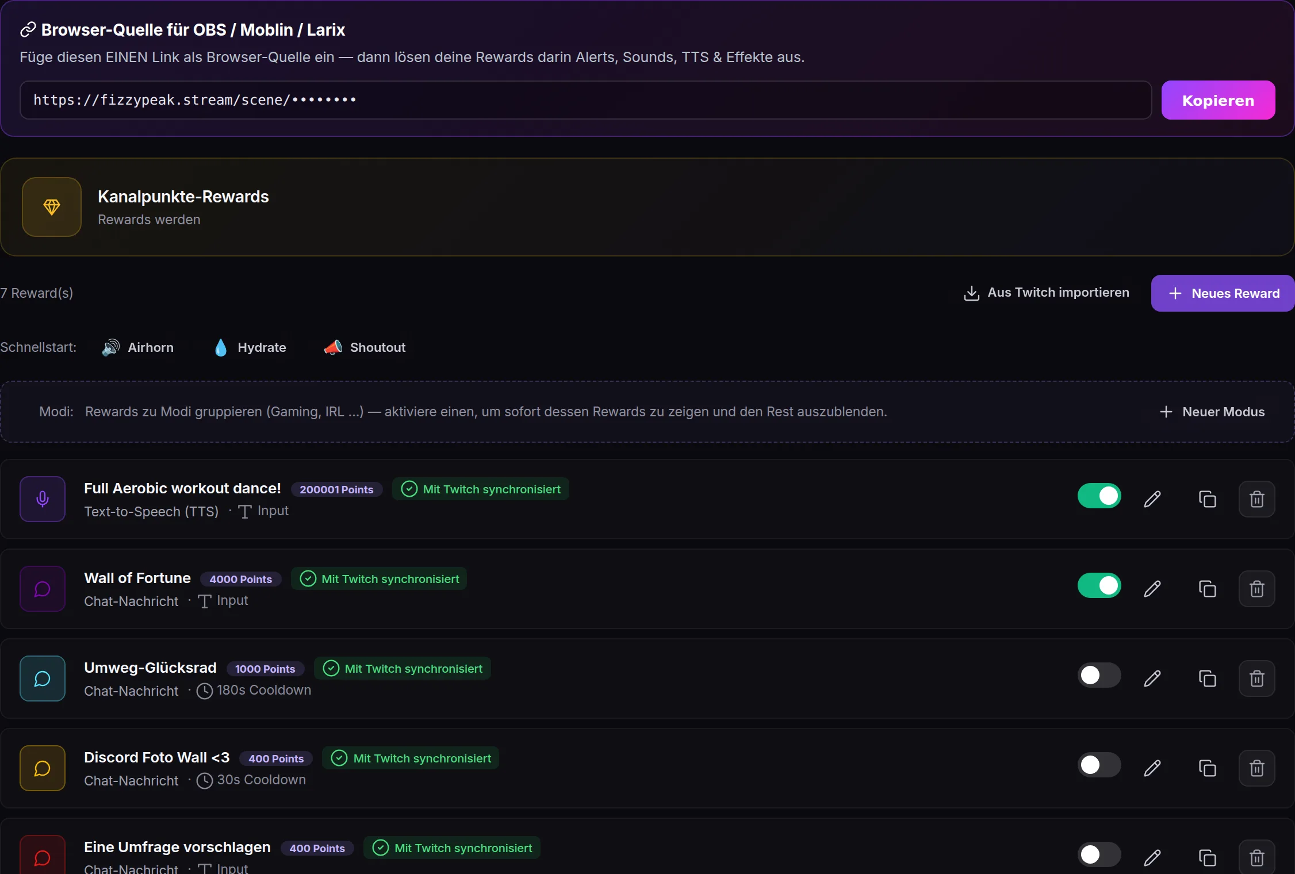Image resolution: width=1295 pixels, height=874 pixels.
Task: Click the 1000 Points badge
Action: tap(265, 669)
